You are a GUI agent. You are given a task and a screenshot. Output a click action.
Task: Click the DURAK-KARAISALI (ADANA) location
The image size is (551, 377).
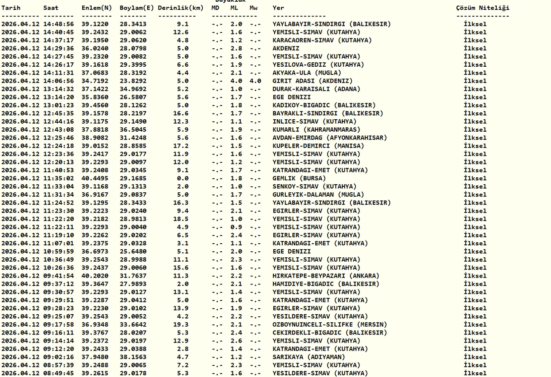click(x=316, y=89)
